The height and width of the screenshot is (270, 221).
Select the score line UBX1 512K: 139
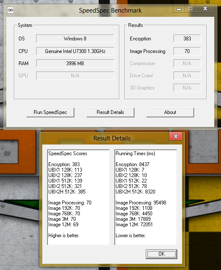point(65,181)
